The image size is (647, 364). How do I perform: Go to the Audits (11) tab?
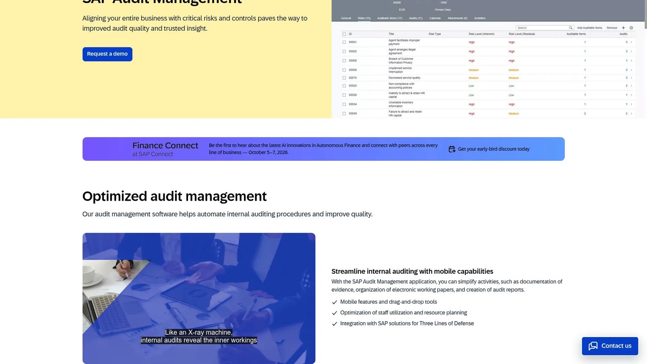pyautogui.click(x=416, y=18)
